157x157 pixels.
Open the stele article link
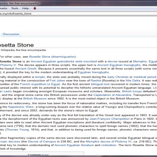[x=79, y=61]
